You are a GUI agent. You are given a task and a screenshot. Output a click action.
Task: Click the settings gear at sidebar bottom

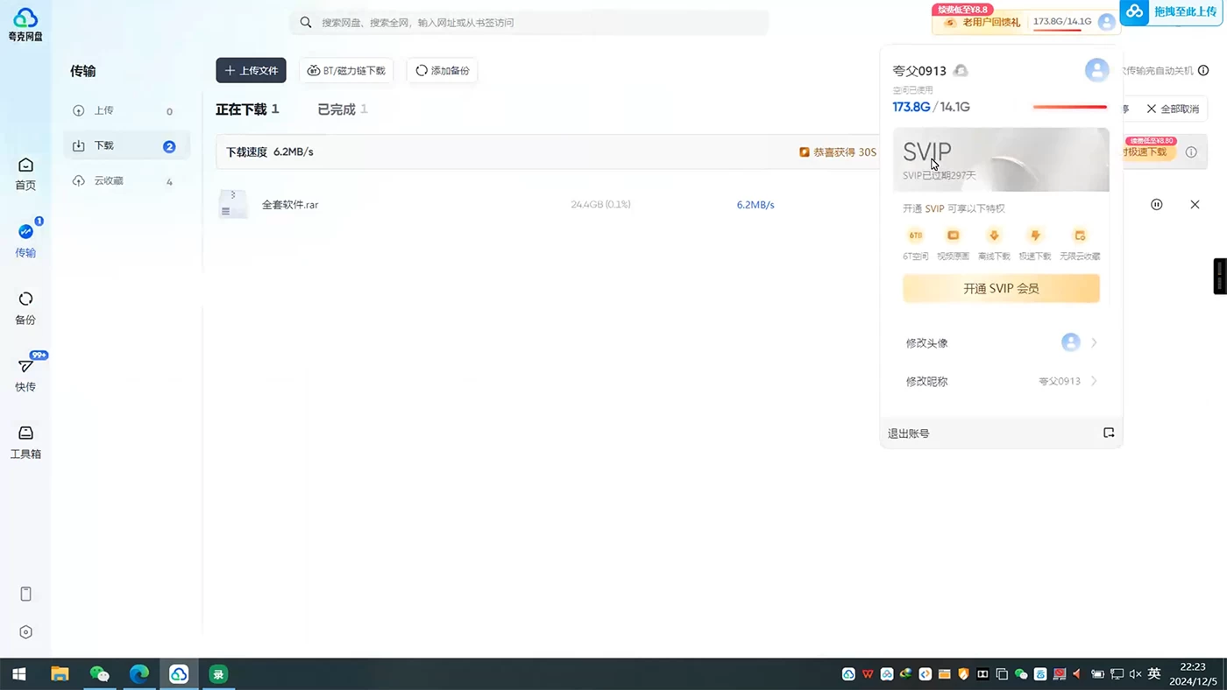tap(25, 631)
